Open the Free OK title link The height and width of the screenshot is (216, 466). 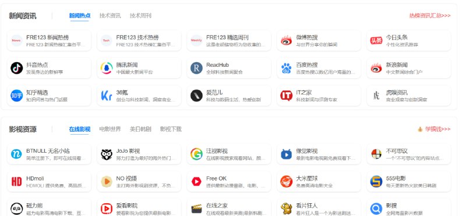point(216,178)
